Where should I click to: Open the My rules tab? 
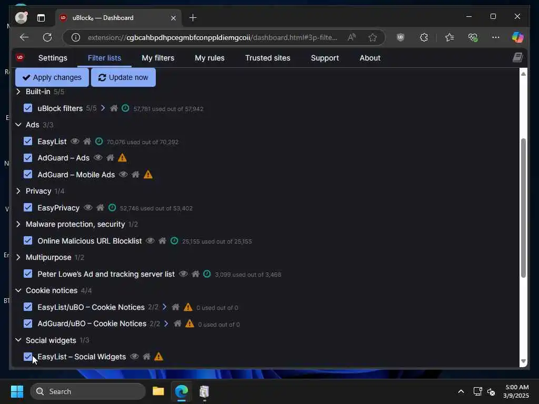(x=209, y=58)
